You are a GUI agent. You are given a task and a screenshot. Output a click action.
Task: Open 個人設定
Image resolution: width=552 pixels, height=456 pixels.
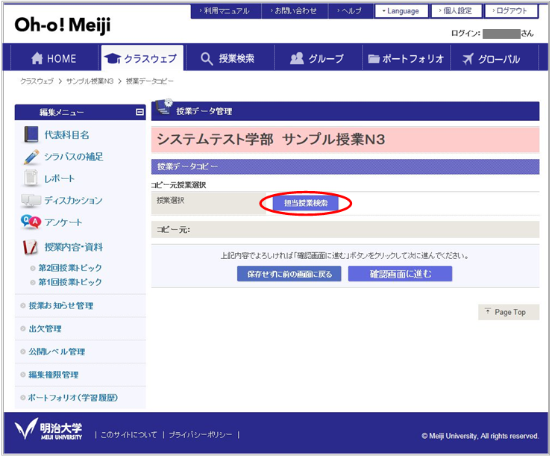pyautogui.click(x=457, y=11)
